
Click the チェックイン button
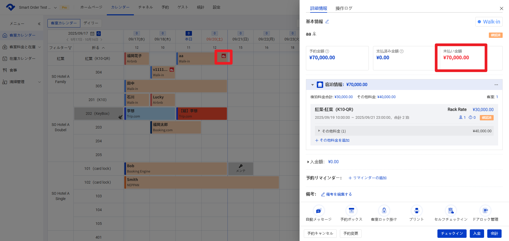coord(452,234)
